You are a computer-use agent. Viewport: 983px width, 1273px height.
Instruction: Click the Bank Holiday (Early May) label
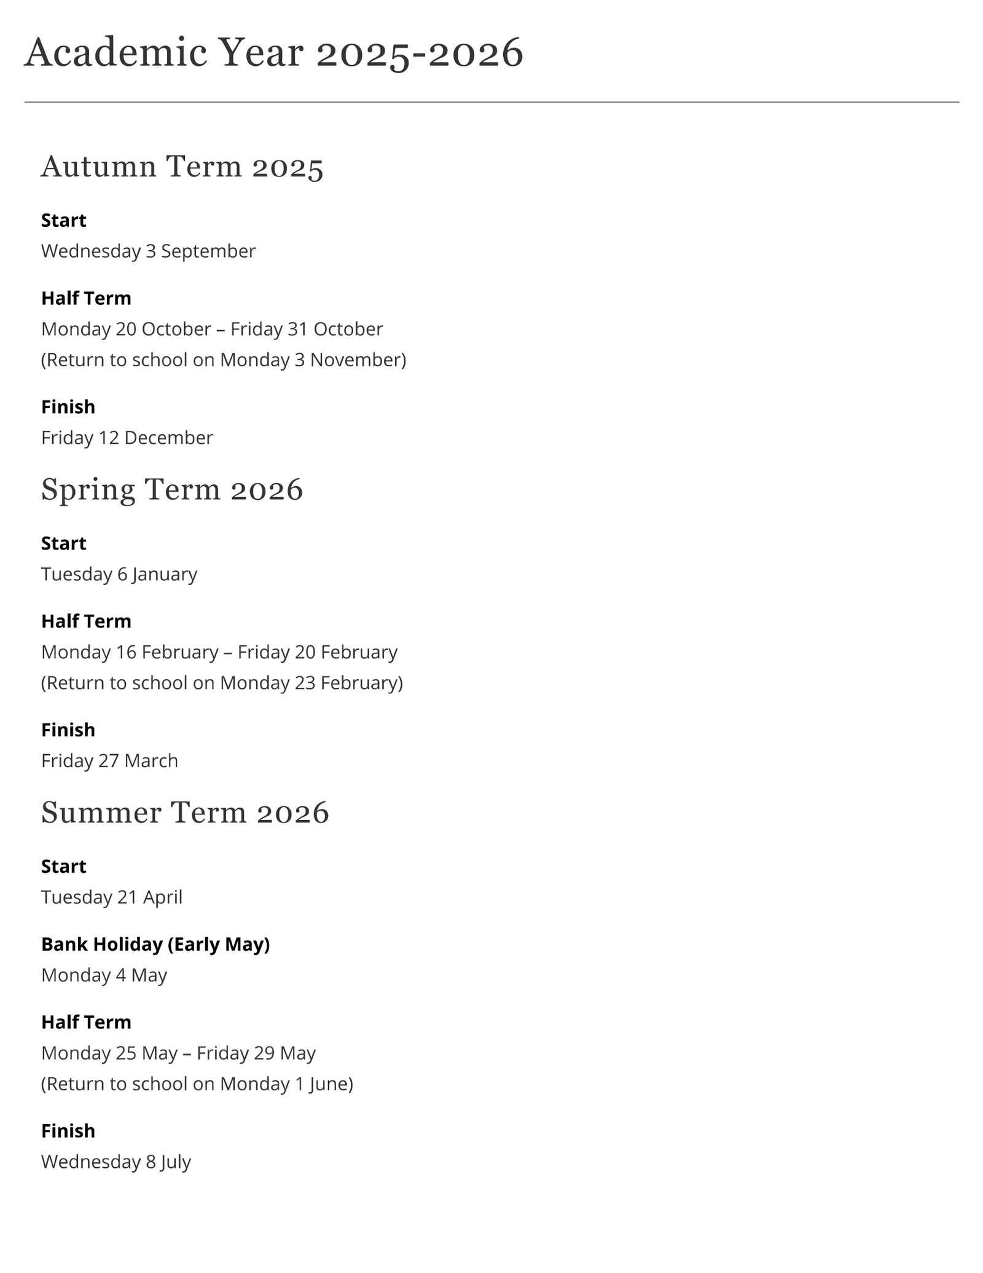click(x=155, y=944)
